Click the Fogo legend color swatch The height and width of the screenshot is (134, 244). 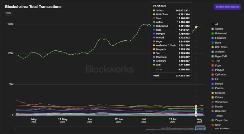point(212,65)
